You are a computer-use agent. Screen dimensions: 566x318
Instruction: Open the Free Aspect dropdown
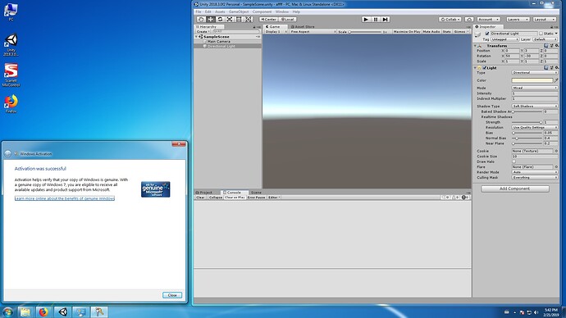(313, 31)
